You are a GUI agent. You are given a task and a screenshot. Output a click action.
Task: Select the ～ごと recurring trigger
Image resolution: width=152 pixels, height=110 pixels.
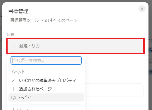click(x=46, y=97)
